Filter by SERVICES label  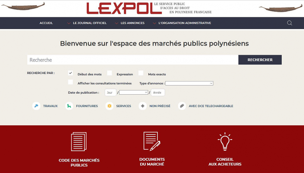pos(124,106)
